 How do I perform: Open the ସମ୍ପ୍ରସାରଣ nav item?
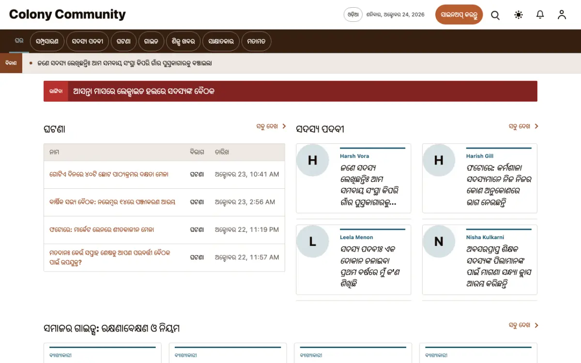[x=47, y=42]
